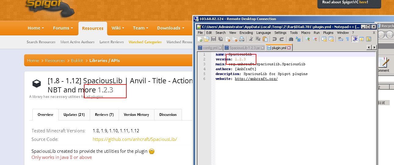Switch to the Updates (21) tab
Screen dimensions: 394x165
pos(74,115)
